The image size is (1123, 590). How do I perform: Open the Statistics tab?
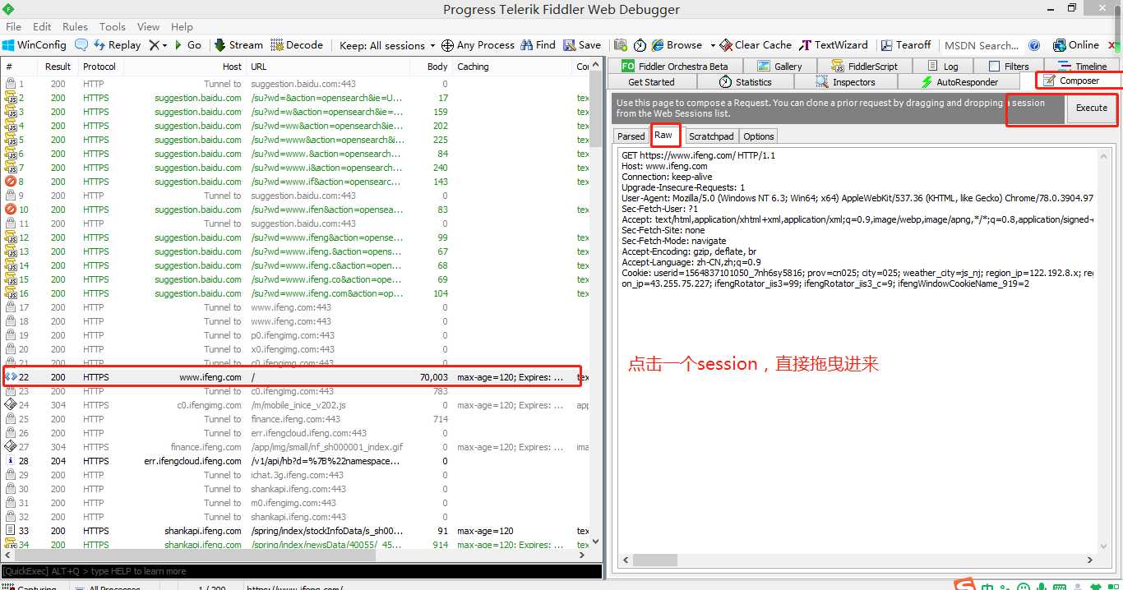[745, 82]
